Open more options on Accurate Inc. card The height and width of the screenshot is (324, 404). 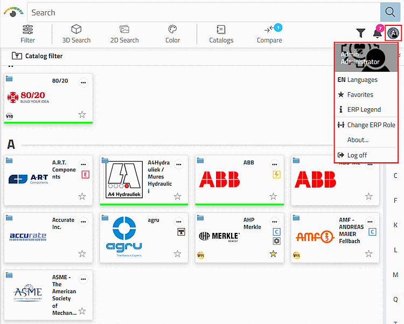point(83,222)
